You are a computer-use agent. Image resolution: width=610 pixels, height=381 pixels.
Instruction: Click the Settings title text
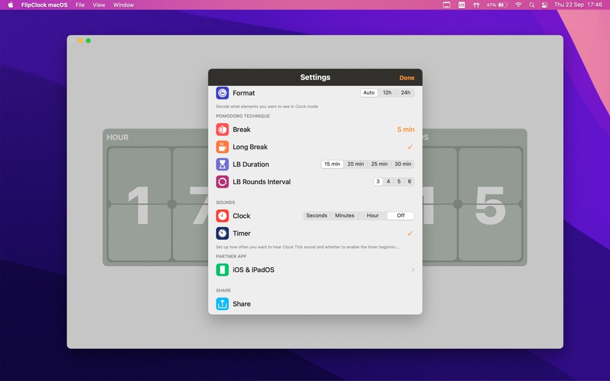point(315,78)
